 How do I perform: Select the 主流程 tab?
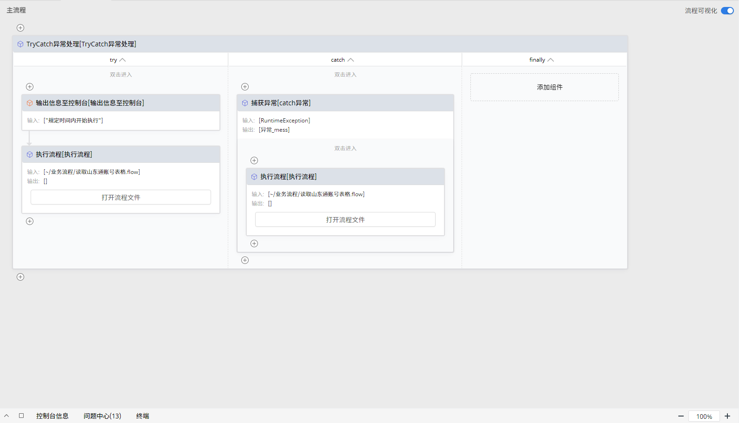[16, 10]
